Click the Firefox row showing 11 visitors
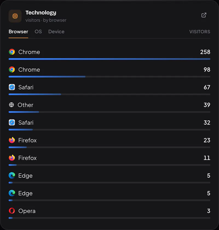This screenshot has width=219, height=230. tap(109, 160)
